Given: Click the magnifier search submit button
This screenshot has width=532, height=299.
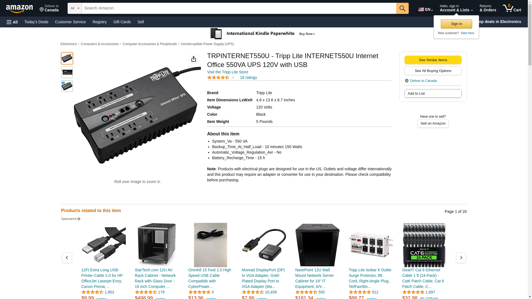Looking at the screenshot, I should point(402,8).
